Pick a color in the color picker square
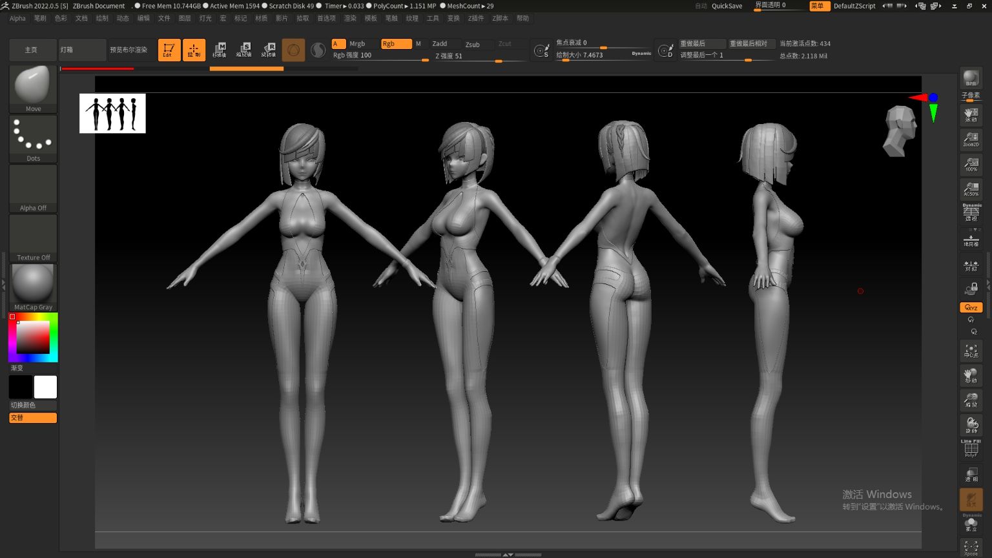Viewport: 992px width, 558px height. pos(33,337)
